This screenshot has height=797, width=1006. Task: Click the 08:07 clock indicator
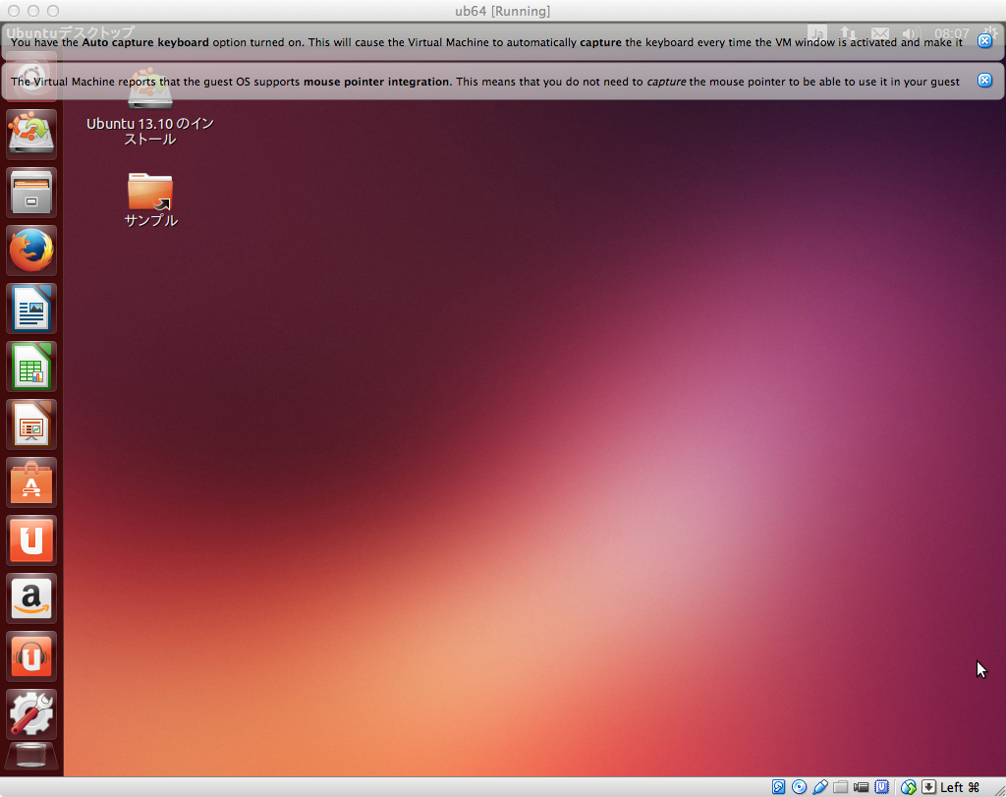pos(951,33)
